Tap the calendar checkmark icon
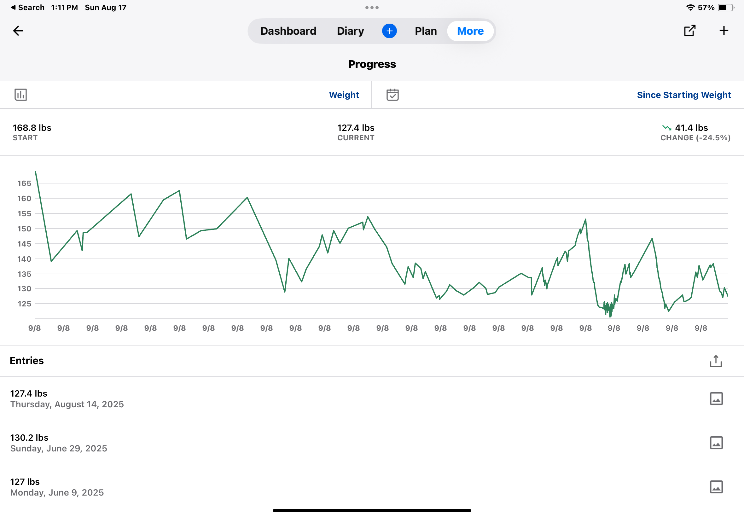Image resolution: width=744 pixels, height=517 pixels. click(392, 95)
